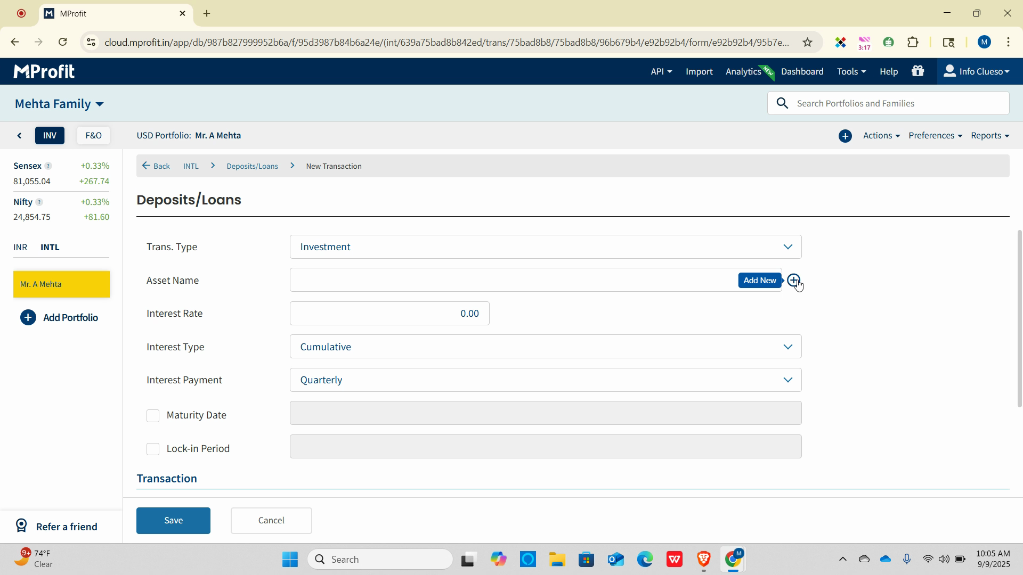This screenshot has height=575, width=1023.
Task: Click the Deposits/Loans breadcrumb link
Action: pos(252,166)
